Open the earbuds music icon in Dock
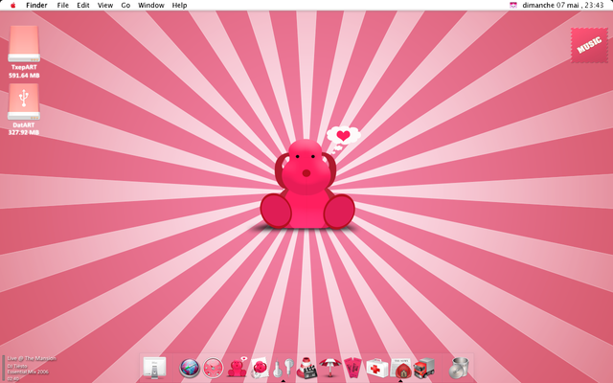Image resolution: width=613 pixels, height=383 pixels. click(x=284, y=368)
